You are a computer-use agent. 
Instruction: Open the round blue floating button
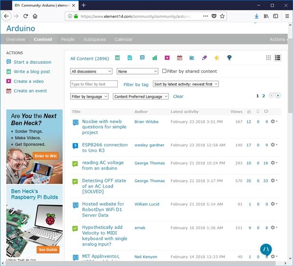click(266, 249)
